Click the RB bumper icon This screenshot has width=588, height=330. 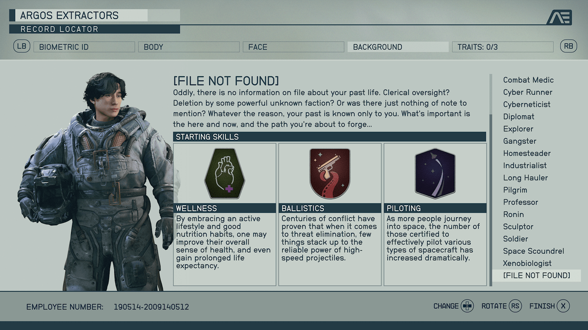[568, 47]
